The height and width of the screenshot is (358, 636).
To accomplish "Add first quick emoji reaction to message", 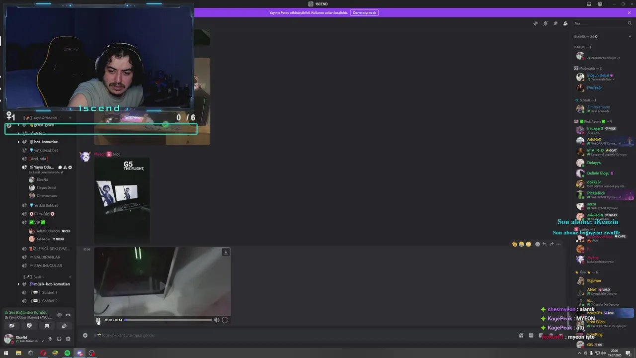I will (514, 244).
